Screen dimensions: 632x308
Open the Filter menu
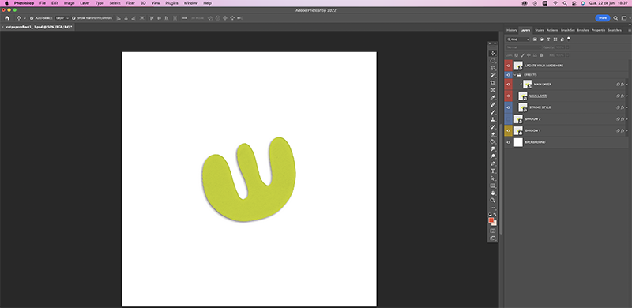point(130,3)
